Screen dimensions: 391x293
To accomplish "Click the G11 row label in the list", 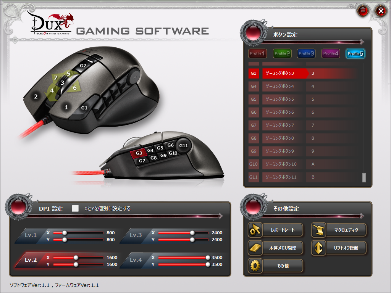I will [x=254, y=177].
